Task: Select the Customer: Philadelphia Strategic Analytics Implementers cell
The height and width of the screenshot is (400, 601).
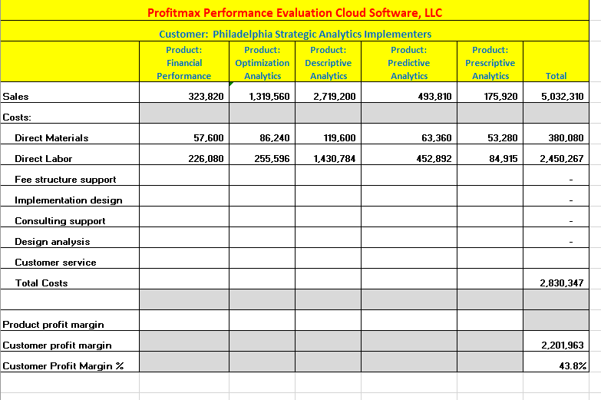Action: click(x=295, y=31)
